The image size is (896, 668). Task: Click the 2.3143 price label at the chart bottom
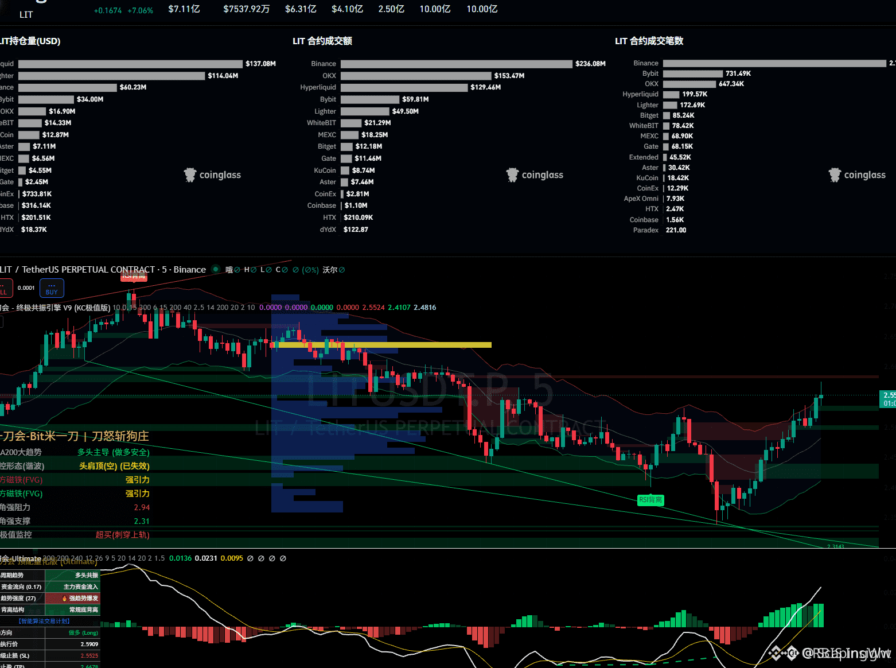pyautogui.click(x=835, y=546)
